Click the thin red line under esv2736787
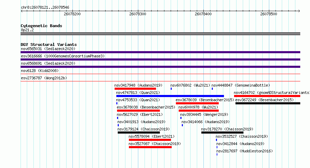 point(160,81)
